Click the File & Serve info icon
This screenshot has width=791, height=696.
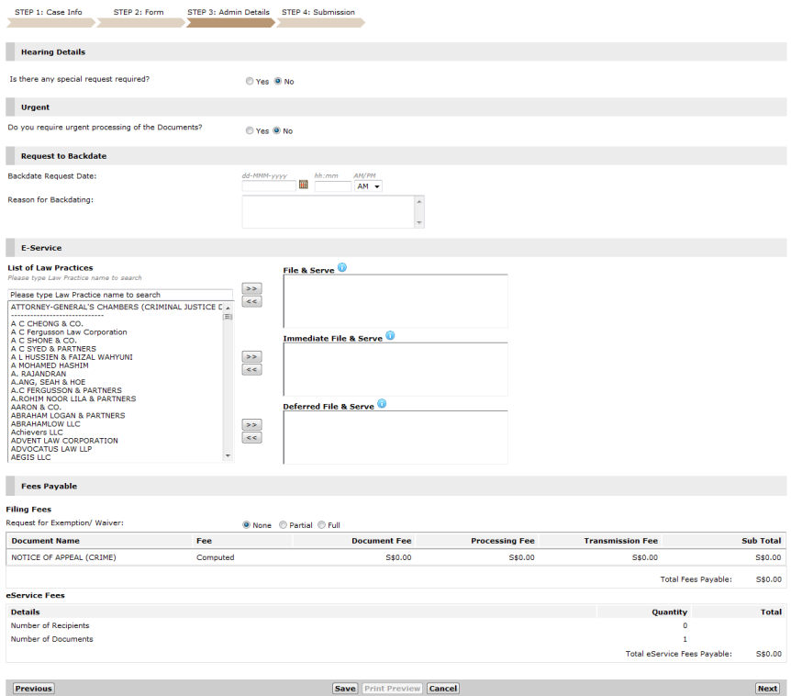341,268
